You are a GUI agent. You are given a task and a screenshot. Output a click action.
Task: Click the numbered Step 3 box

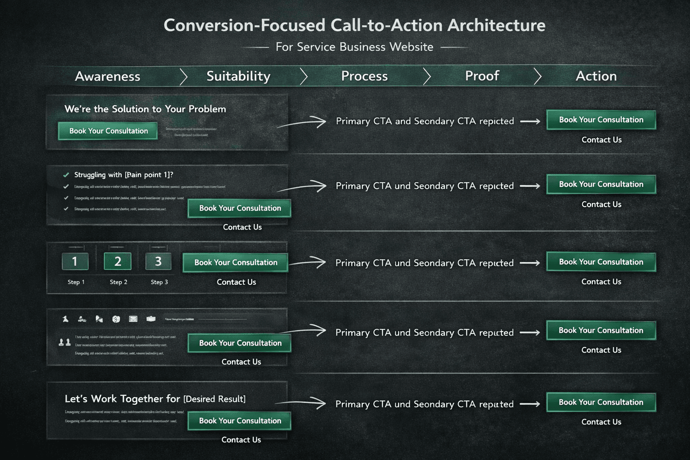tap(158, 261)
